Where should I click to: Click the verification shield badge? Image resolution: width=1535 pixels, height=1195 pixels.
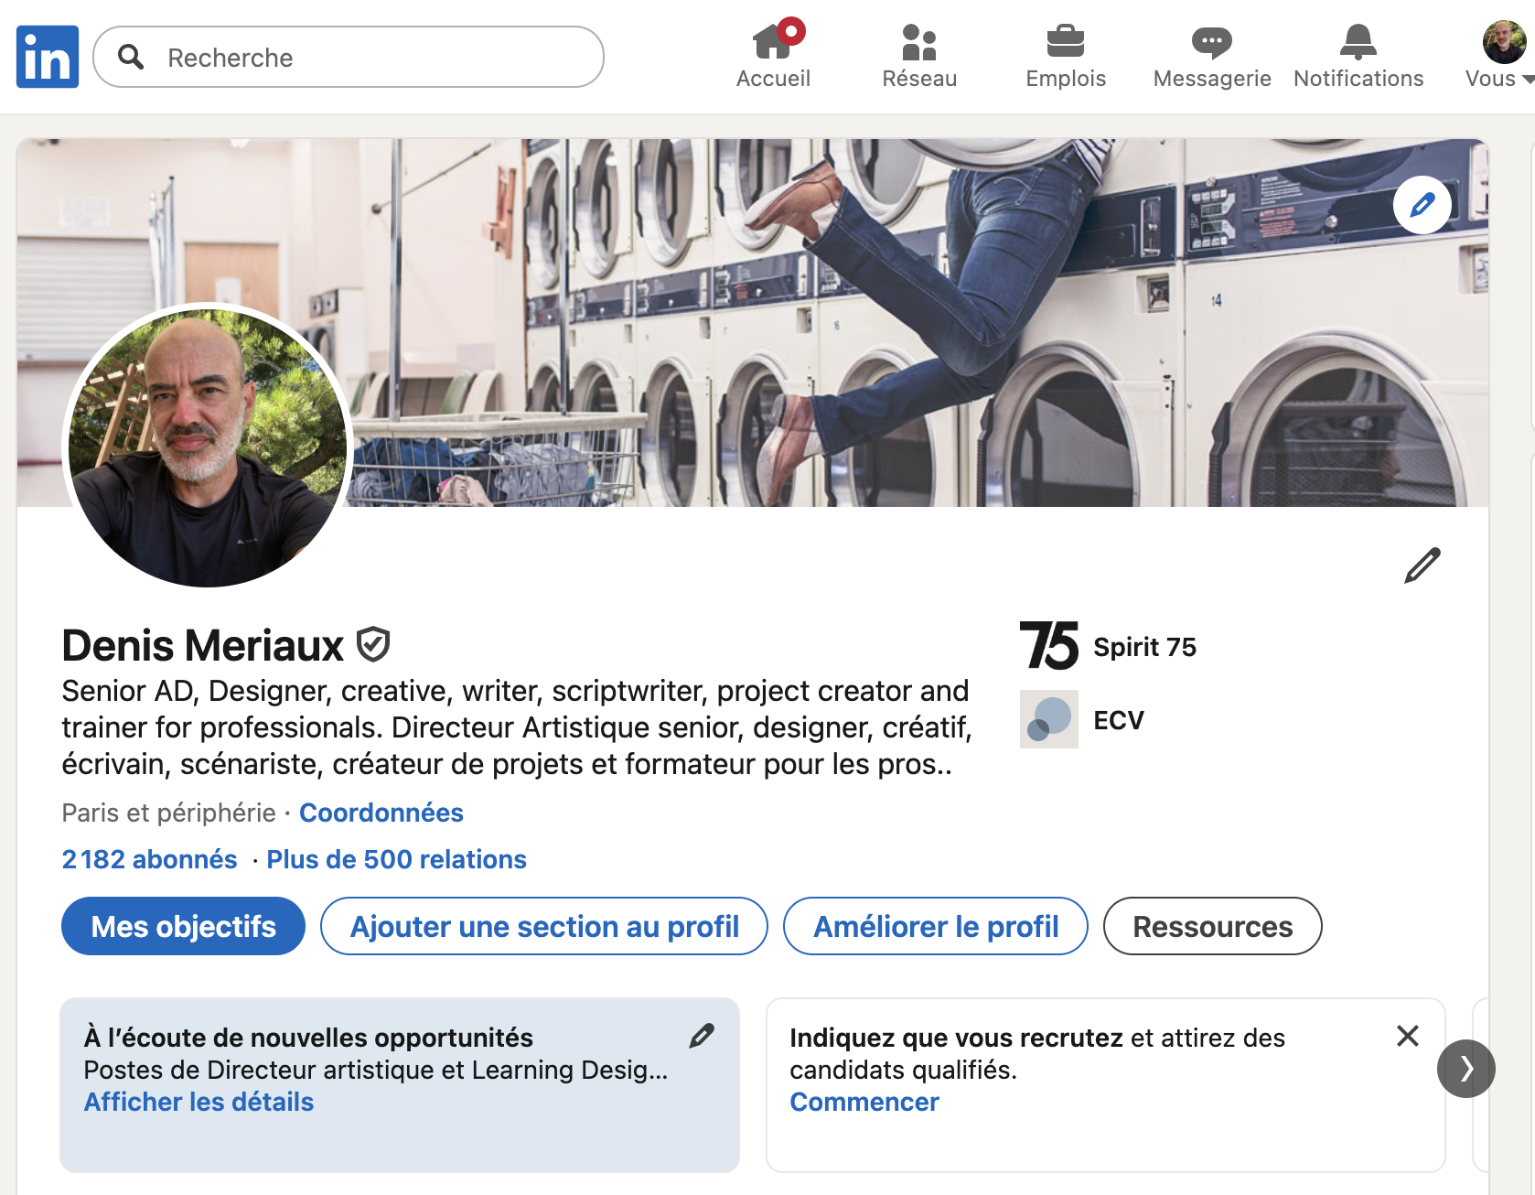click(x=373, y=645)
